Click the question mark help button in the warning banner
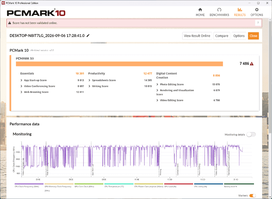The image size is (272, 199). click(258, 23)
